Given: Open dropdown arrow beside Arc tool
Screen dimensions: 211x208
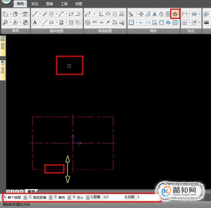Looking at the screenshot, I should [x=67, y=14].
